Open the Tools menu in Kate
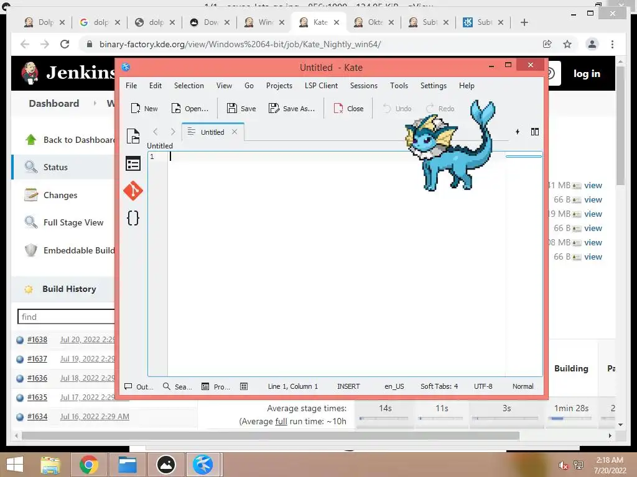 click(399, 86)
